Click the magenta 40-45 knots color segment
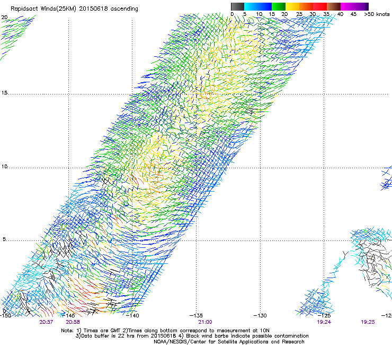Image resolution: width=392 pixels, height=345 pixels. (x=348, y=6)
